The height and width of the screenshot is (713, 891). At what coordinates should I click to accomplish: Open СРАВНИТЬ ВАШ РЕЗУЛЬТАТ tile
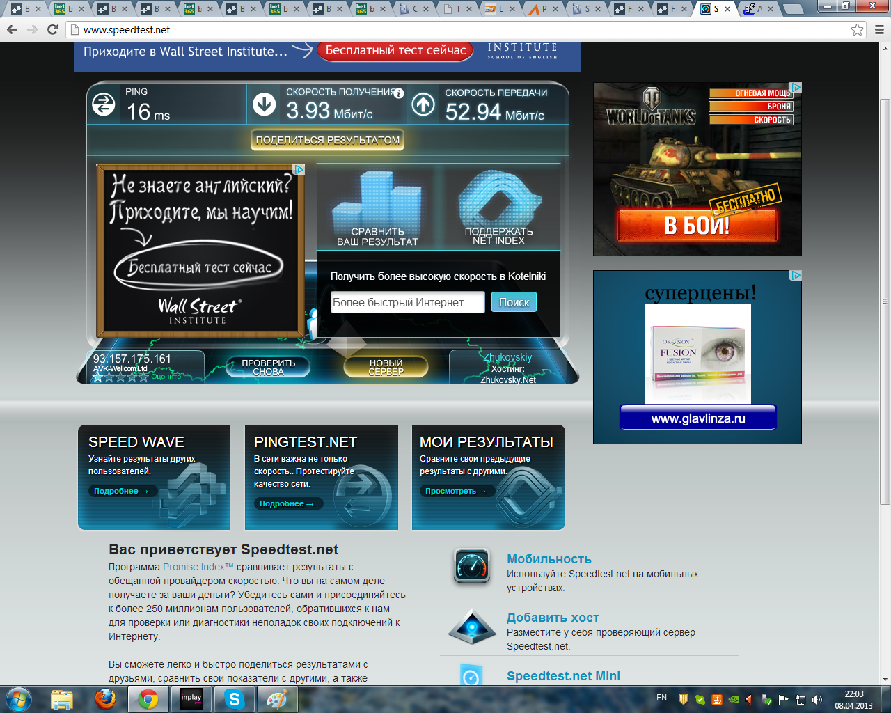(x=377, y=207)
